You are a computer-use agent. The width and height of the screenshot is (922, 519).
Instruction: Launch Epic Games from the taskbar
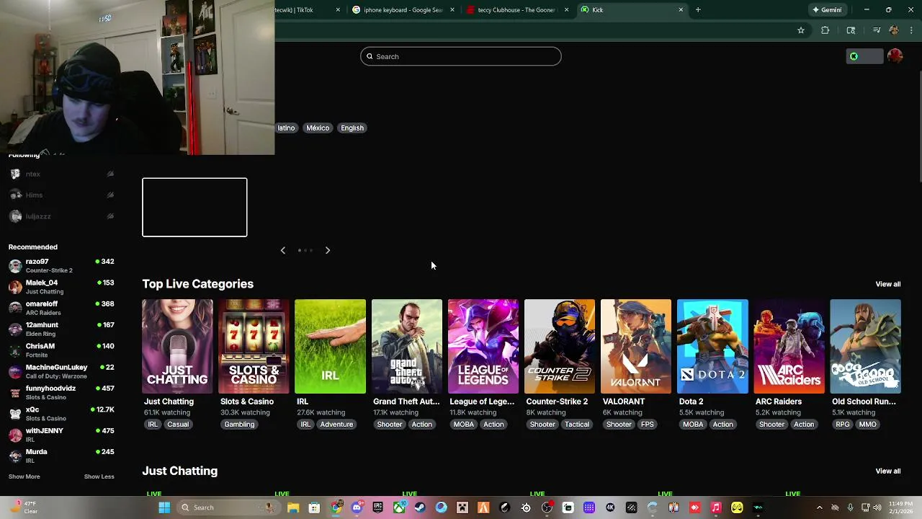[x=377, y=507]
